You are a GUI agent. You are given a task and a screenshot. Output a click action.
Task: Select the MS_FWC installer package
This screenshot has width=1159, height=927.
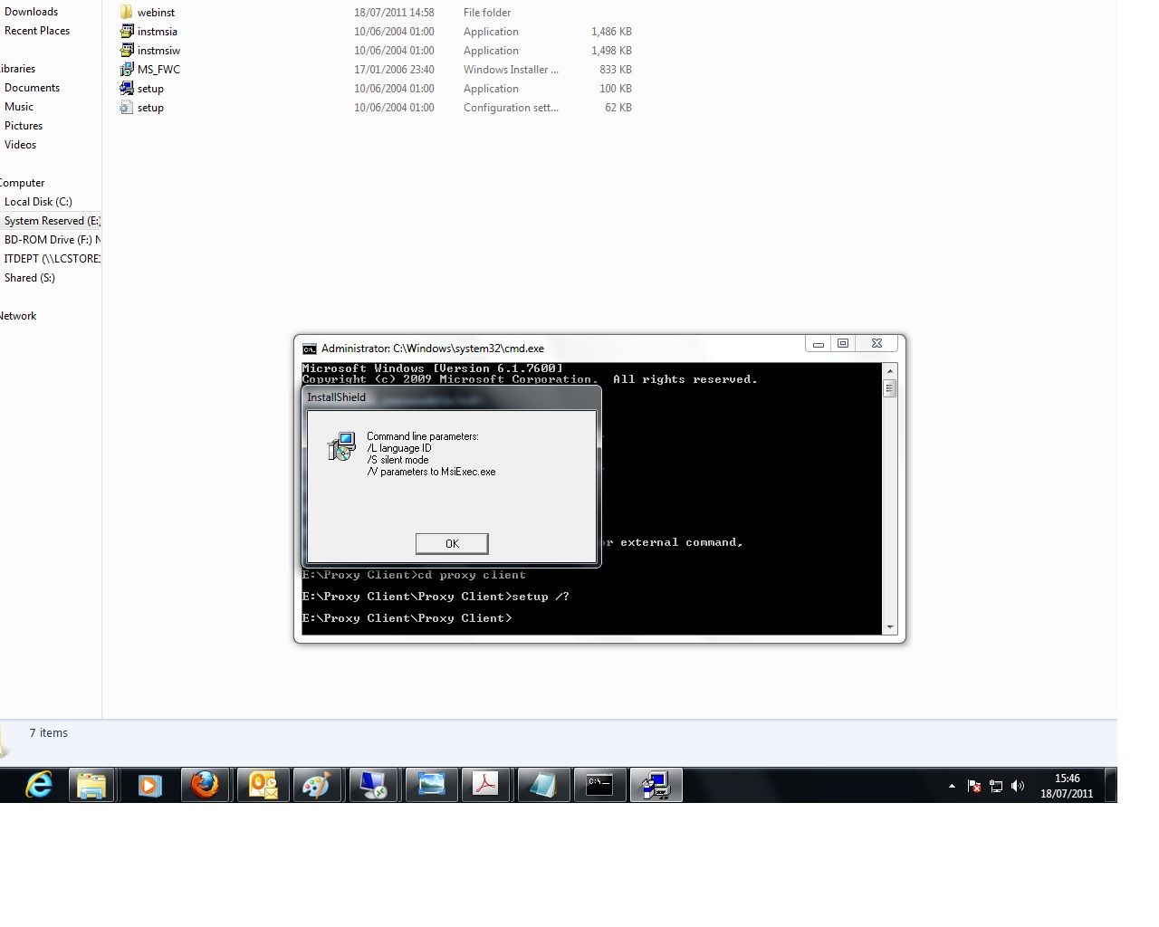(x=158, y=70)
